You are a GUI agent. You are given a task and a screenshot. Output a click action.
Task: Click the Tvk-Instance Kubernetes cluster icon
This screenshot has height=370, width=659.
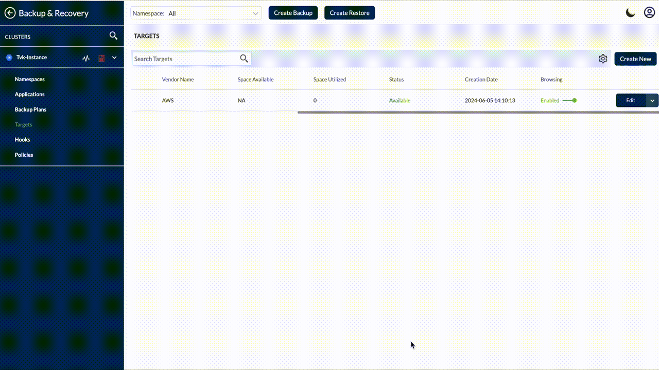9,58
